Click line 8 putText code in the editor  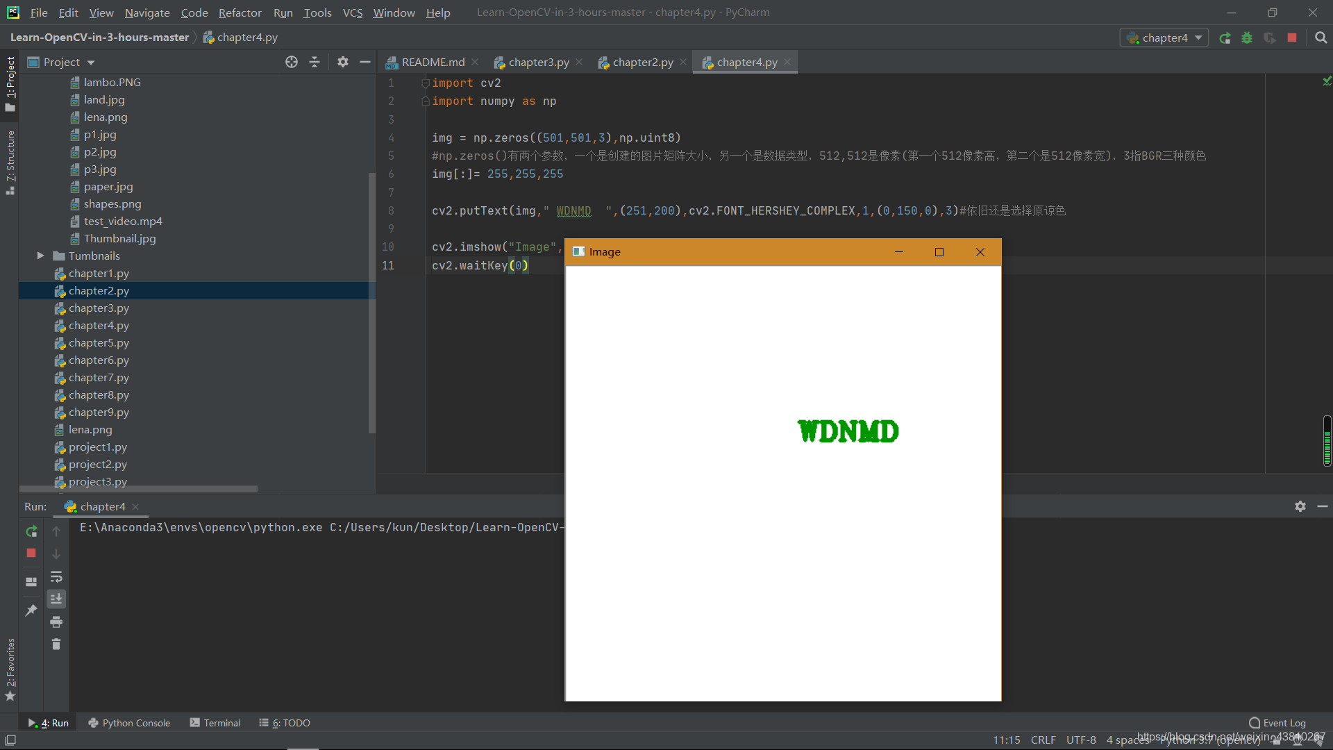click(748, 211)
